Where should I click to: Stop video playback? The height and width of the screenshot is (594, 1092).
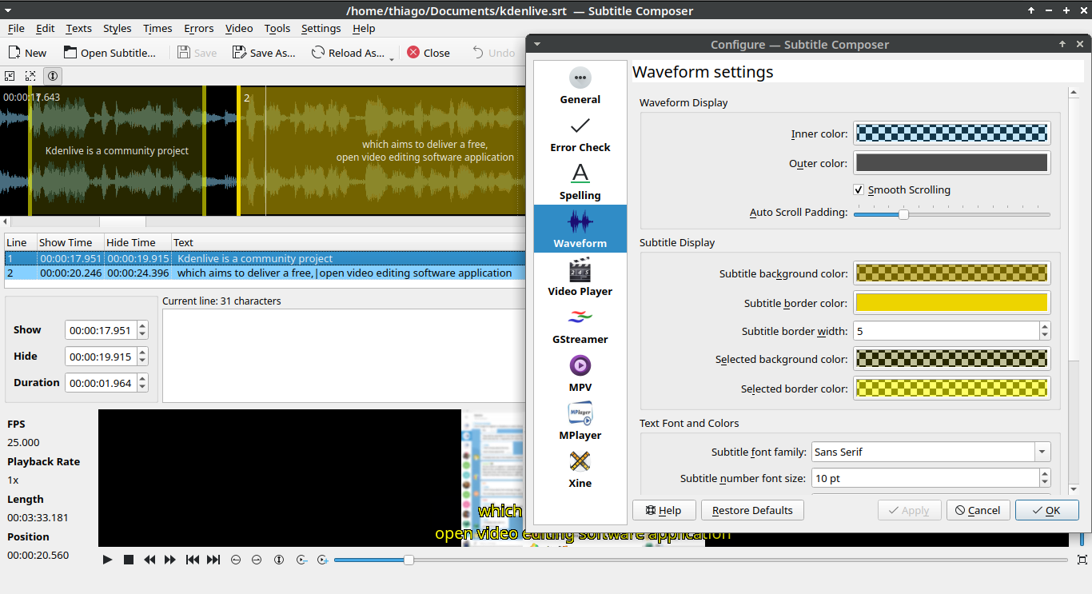[129, 560]
